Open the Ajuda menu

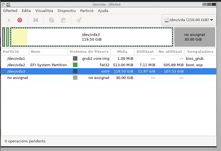click(103, 11)
